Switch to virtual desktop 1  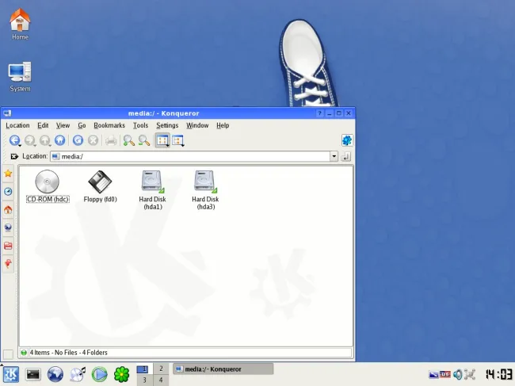[144, 369]
